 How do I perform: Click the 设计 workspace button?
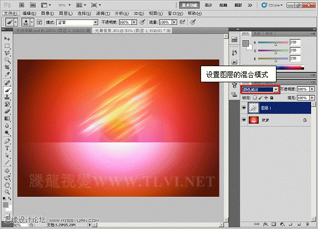pos(209,5)
